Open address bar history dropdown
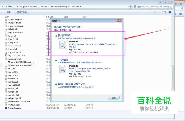Screen dimensions: 185x121 pyautogui.click(x=129, y=7)
